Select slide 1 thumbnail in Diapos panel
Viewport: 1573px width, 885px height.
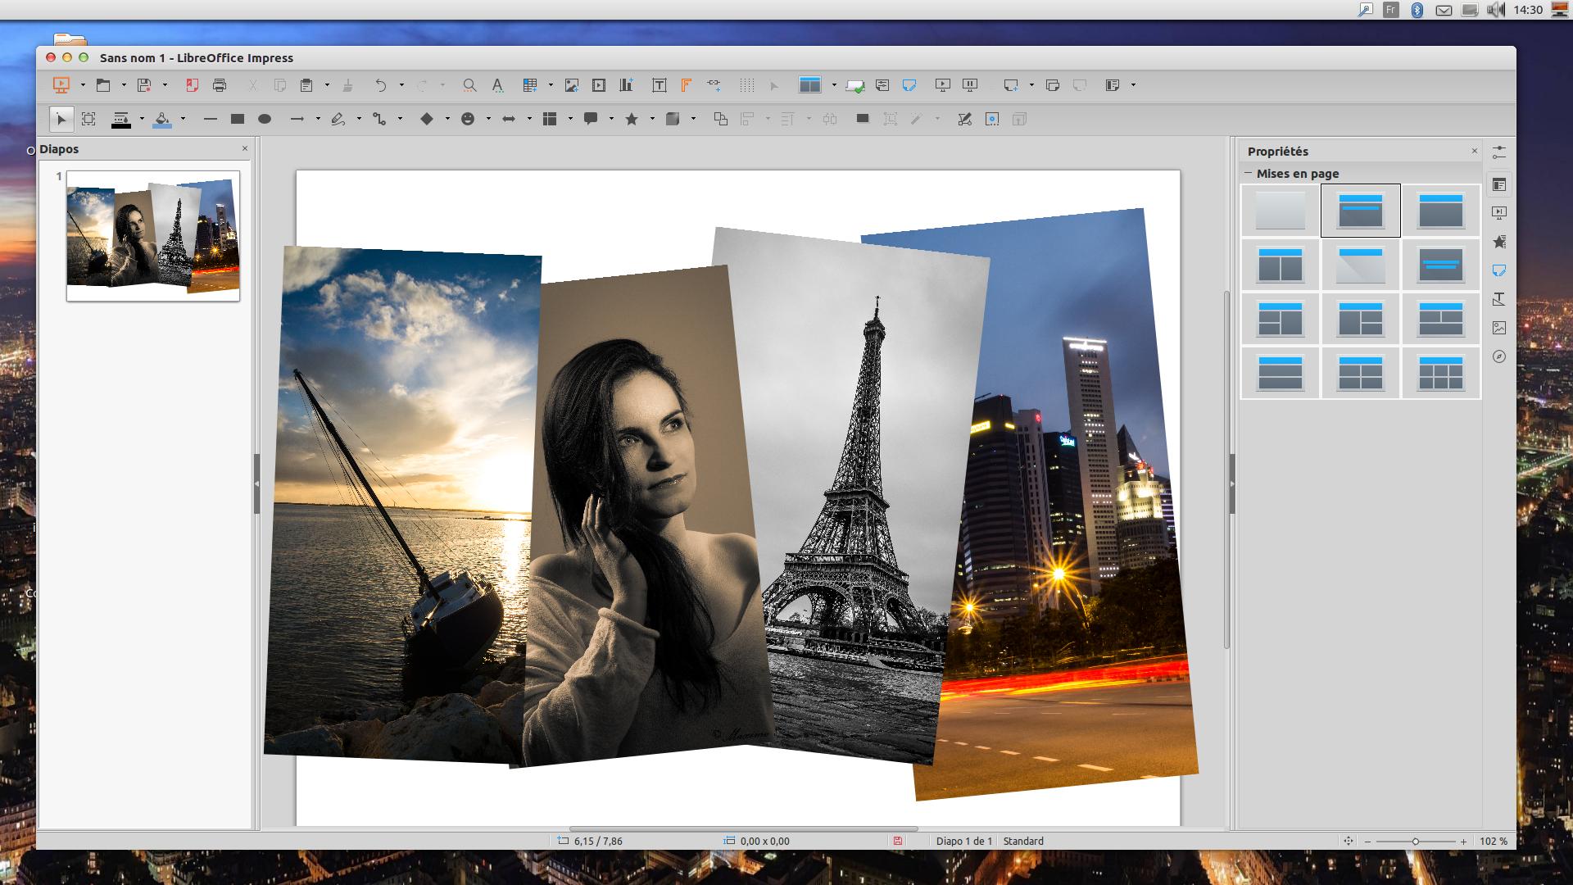tap(153, 236)
